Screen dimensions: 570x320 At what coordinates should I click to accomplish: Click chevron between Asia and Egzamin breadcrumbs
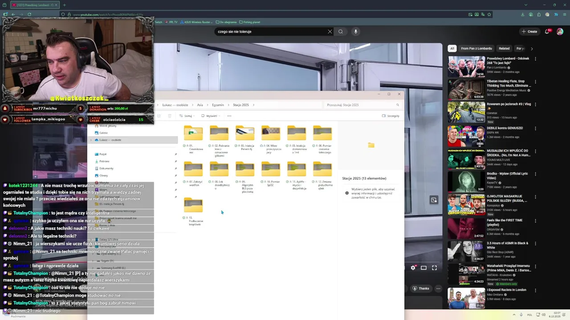click(x=208, y=105)
